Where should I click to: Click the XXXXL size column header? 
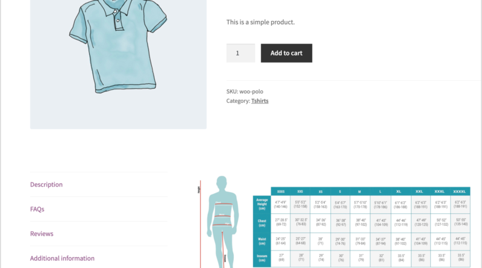pyautogui.click(x=460, y=191)
